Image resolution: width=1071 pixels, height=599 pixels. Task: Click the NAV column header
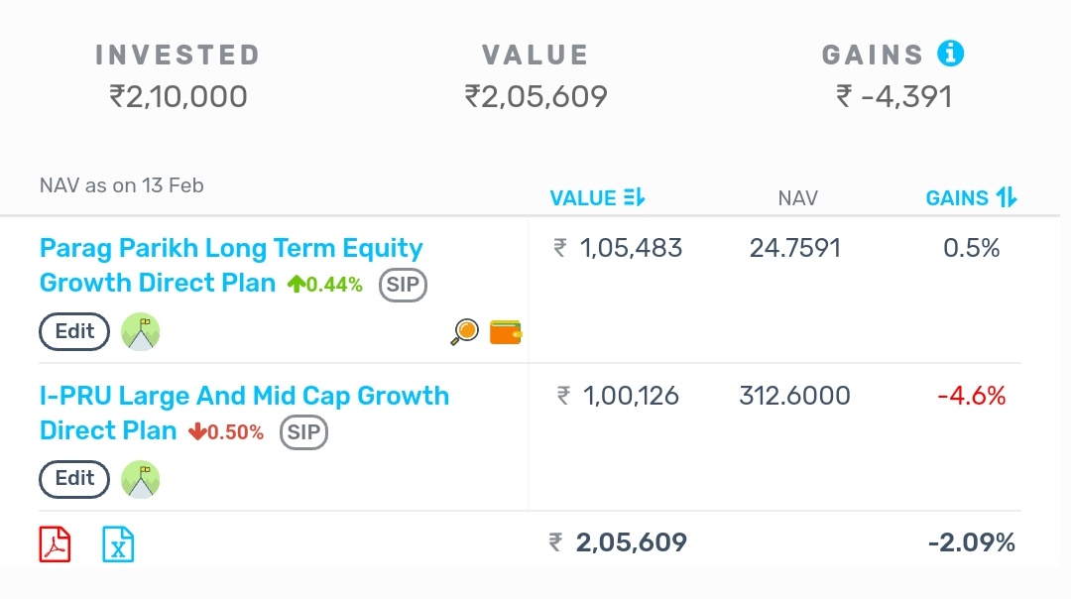[x=797, y=198]
